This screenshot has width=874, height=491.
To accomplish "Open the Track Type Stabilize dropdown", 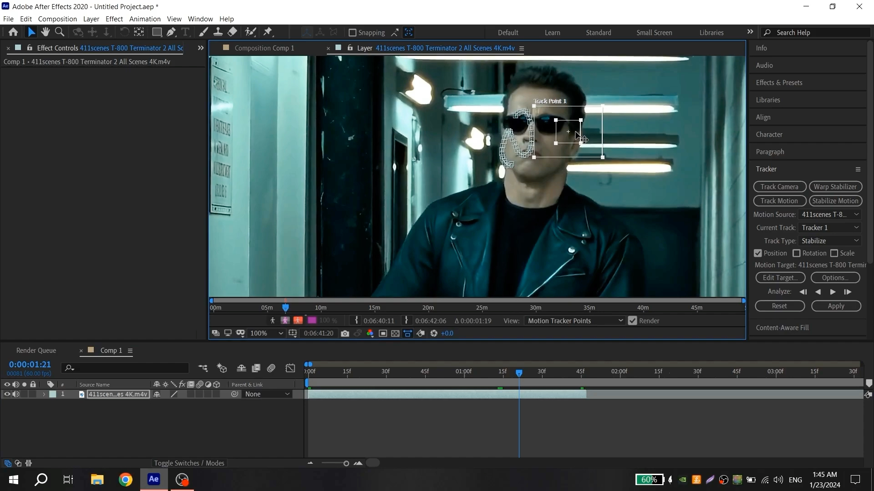I will click(x=830, y=241).
